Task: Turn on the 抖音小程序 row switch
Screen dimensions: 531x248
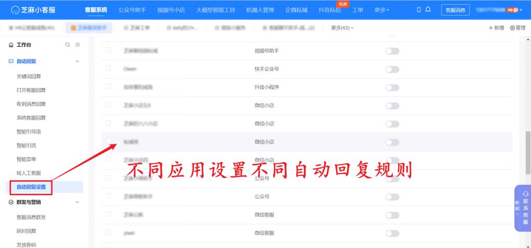Action: pos(392,87)
